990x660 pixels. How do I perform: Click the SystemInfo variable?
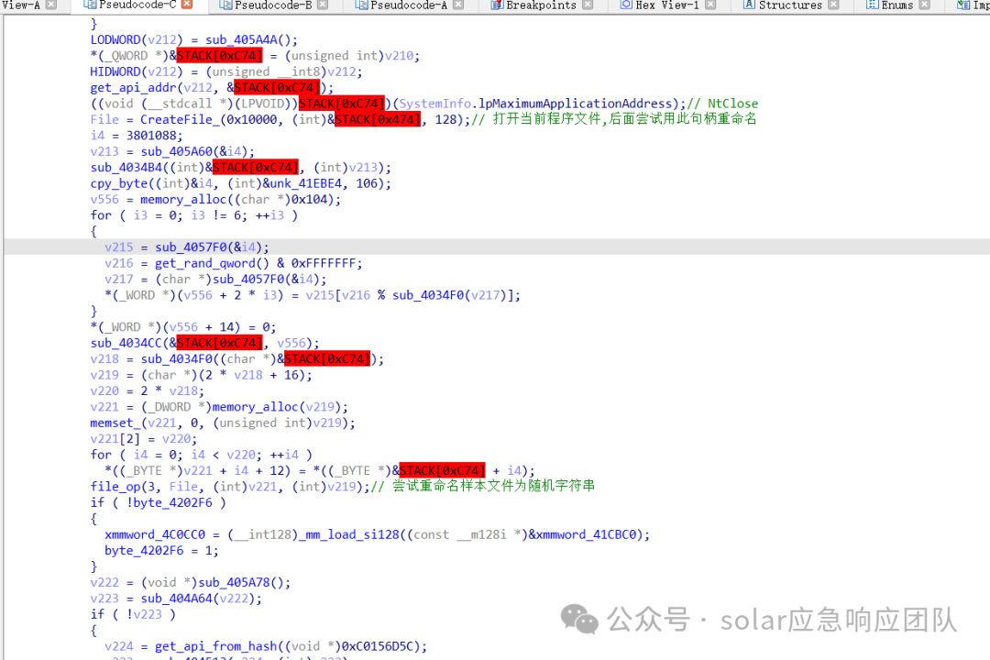tap(435, 104)
